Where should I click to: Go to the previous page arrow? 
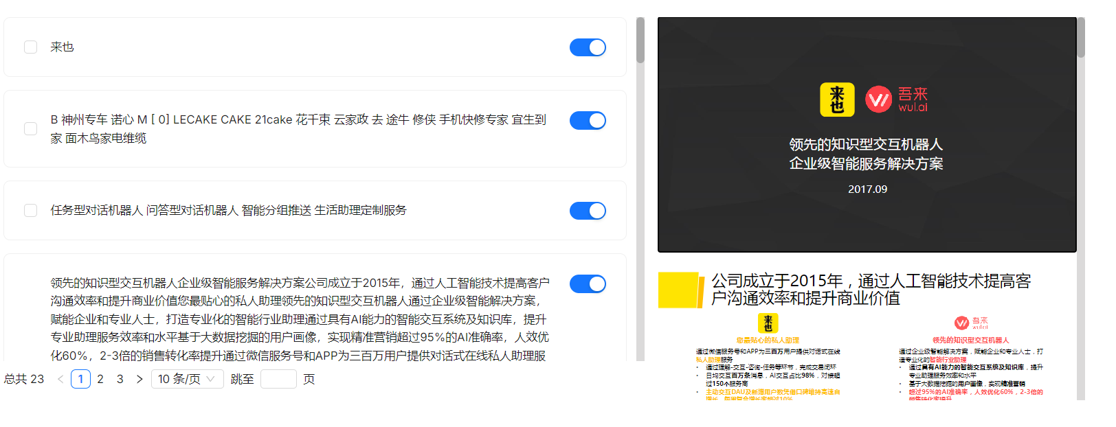pos(60,379)
